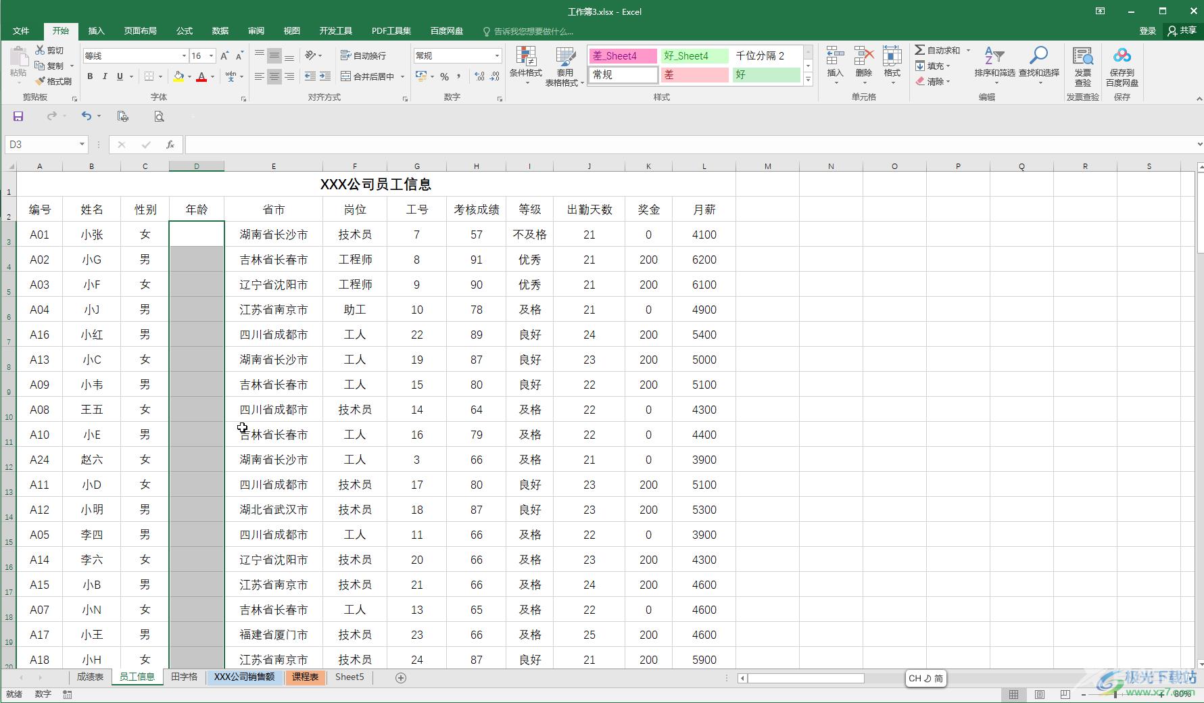Screen dimensions: 1204x703
Task: Apply the 差 pink cell style
Action: click(694, 75)
